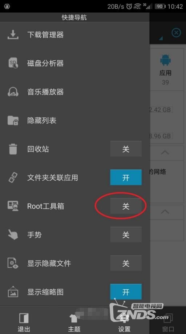Click the Android 应用 icon
Image resolution: width=186 pixels, height=334 pixels.
tap(165, 60)
